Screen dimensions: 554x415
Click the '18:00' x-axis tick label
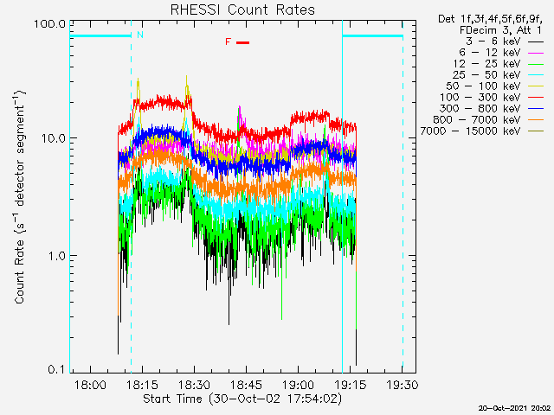coord(90,385)
